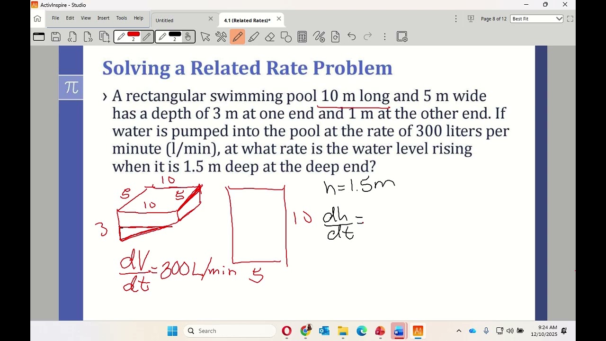Image resolution: width=606 pixels, height=341 pixels.
Task: Click the slide title heading
Action: tap(247, 68)
